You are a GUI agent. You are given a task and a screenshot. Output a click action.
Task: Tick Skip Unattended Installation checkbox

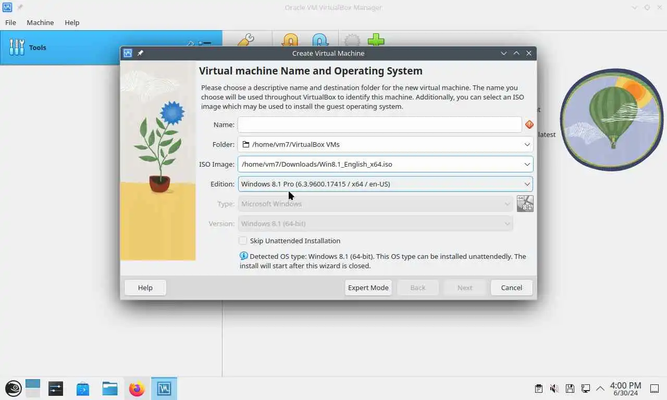tap(243, 241)
